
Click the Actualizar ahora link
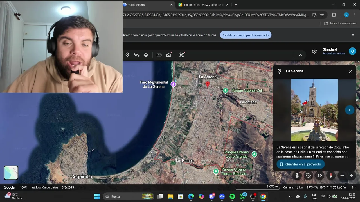(334, 54)
